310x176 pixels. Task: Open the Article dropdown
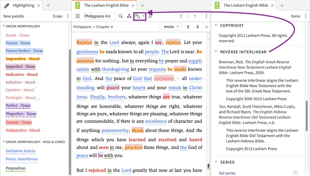pos(171,27)
